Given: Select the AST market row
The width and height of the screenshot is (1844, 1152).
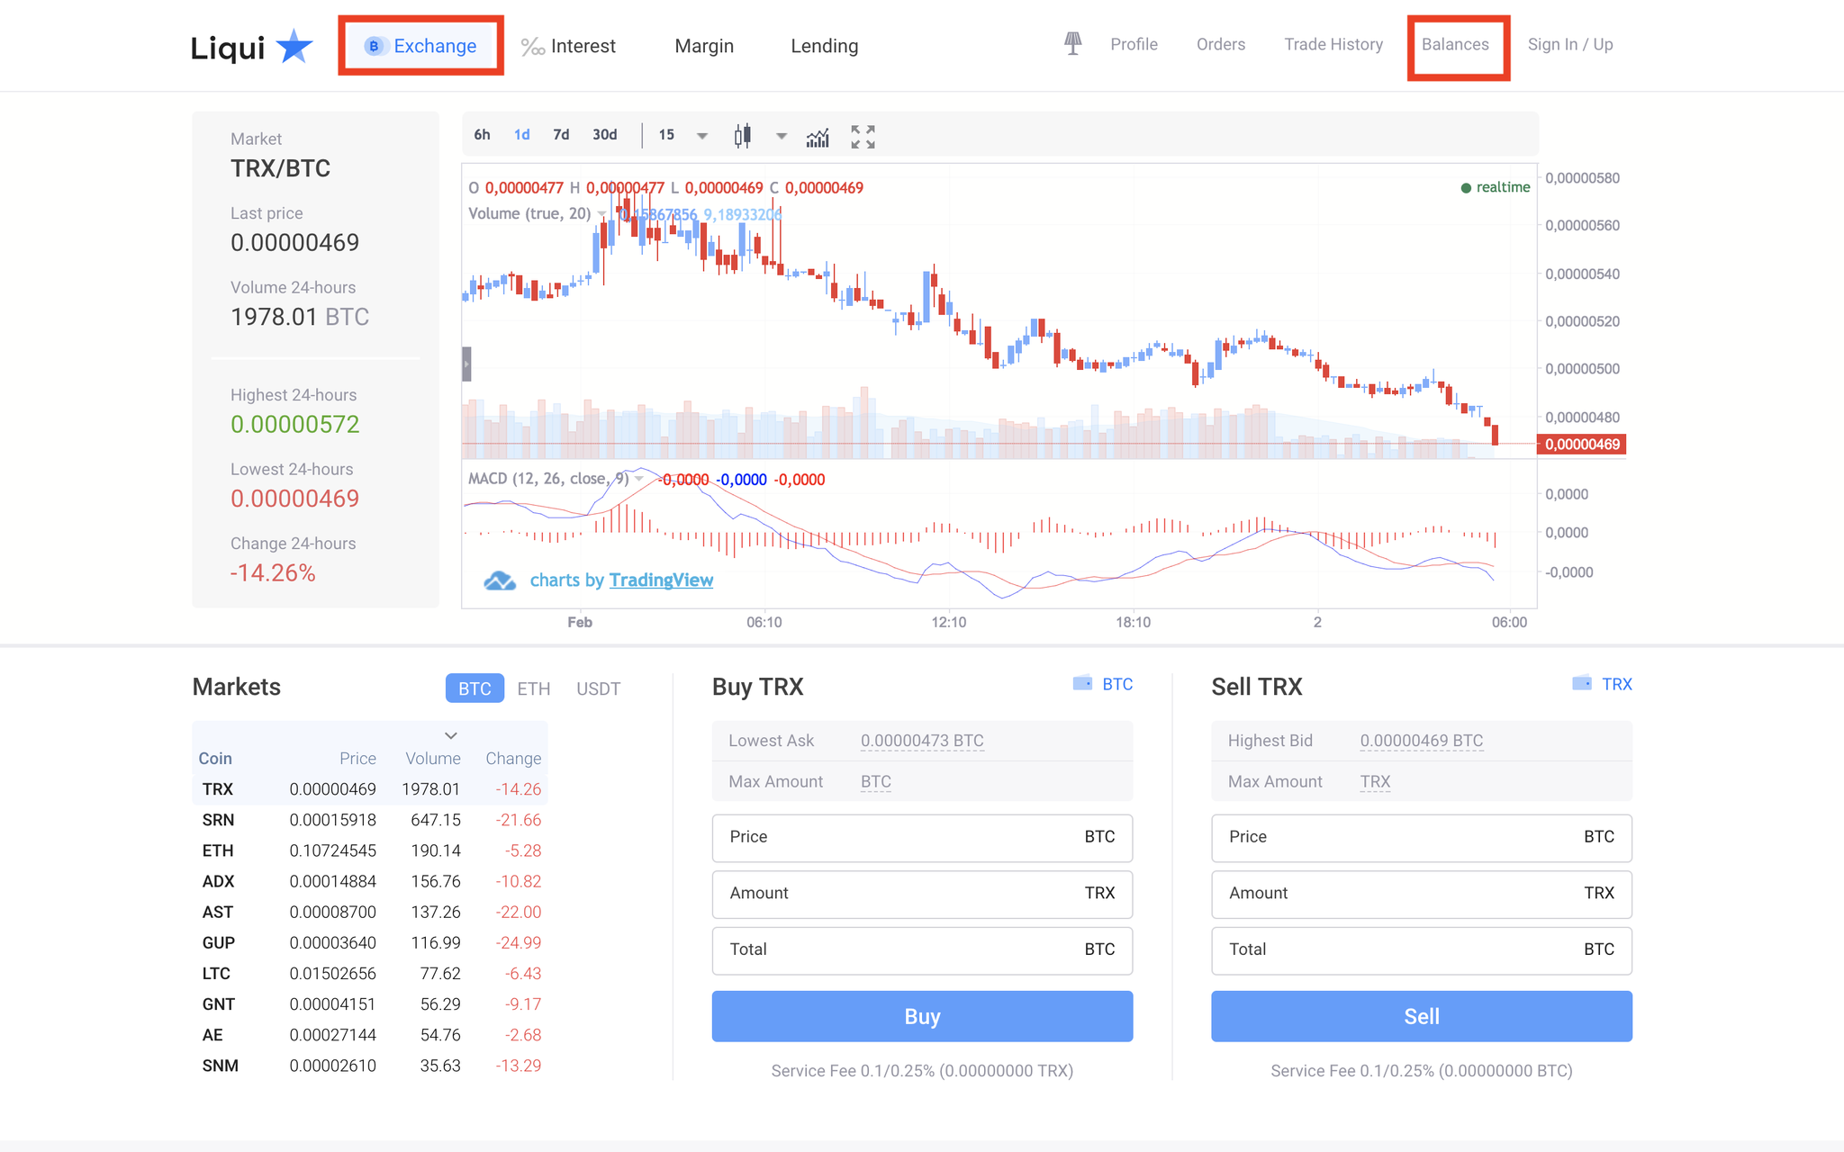Looking at the screenshot, I should (370, 912).
